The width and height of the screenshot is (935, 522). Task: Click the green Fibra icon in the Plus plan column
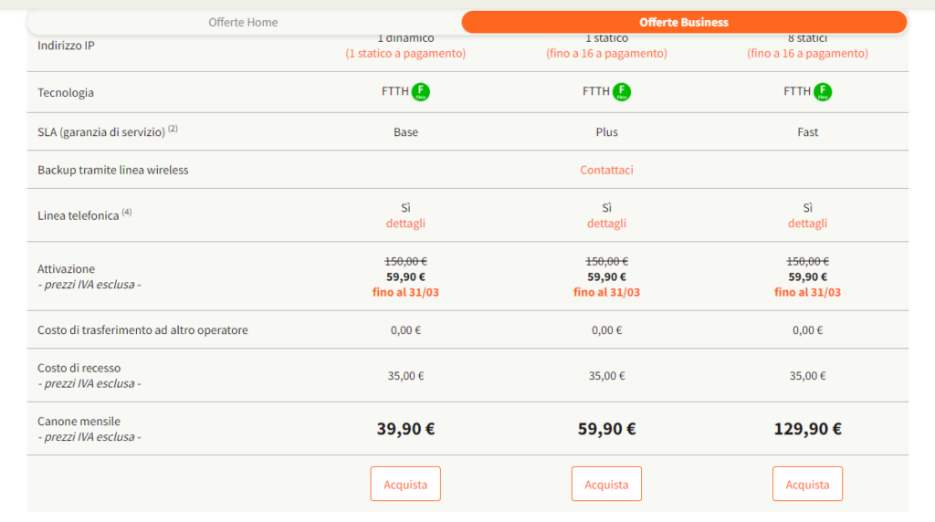622,91
